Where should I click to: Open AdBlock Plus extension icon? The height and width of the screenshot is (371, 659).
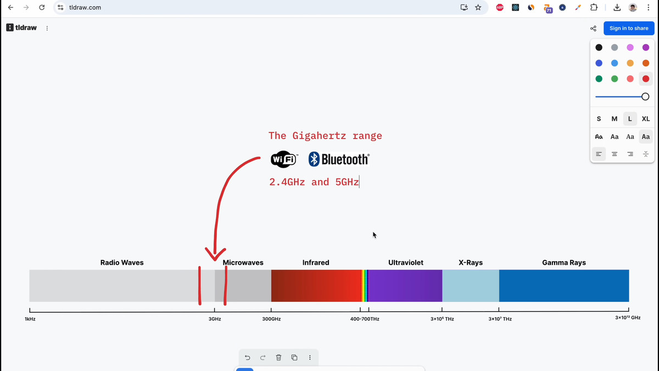500,8
